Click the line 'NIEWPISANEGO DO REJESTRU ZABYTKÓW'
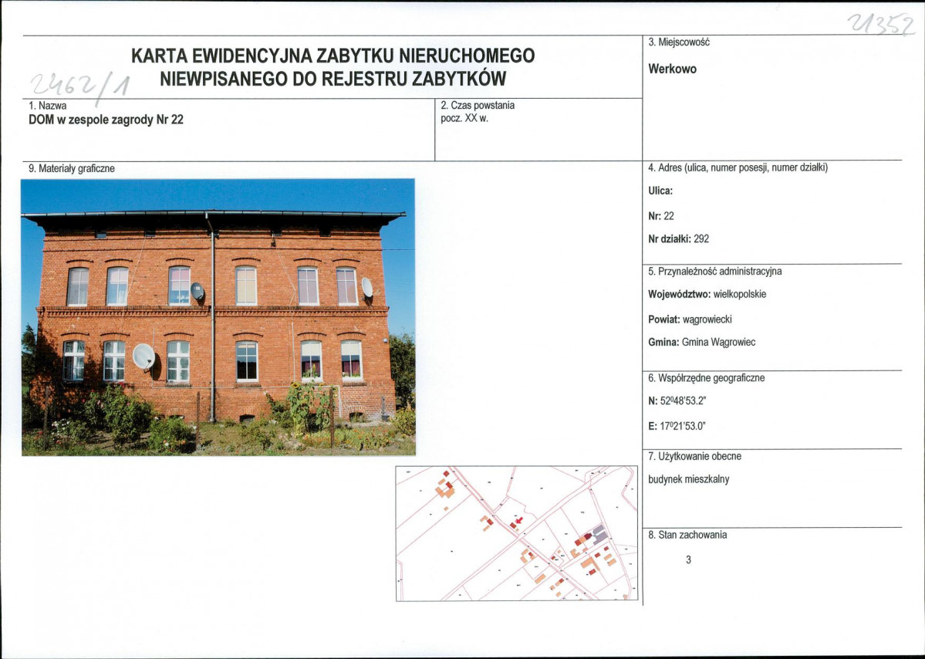The height and width of the screenshot is (659, 925). 333,79
